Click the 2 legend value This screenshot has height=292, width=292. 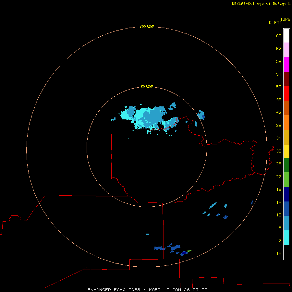coord(280,241)
